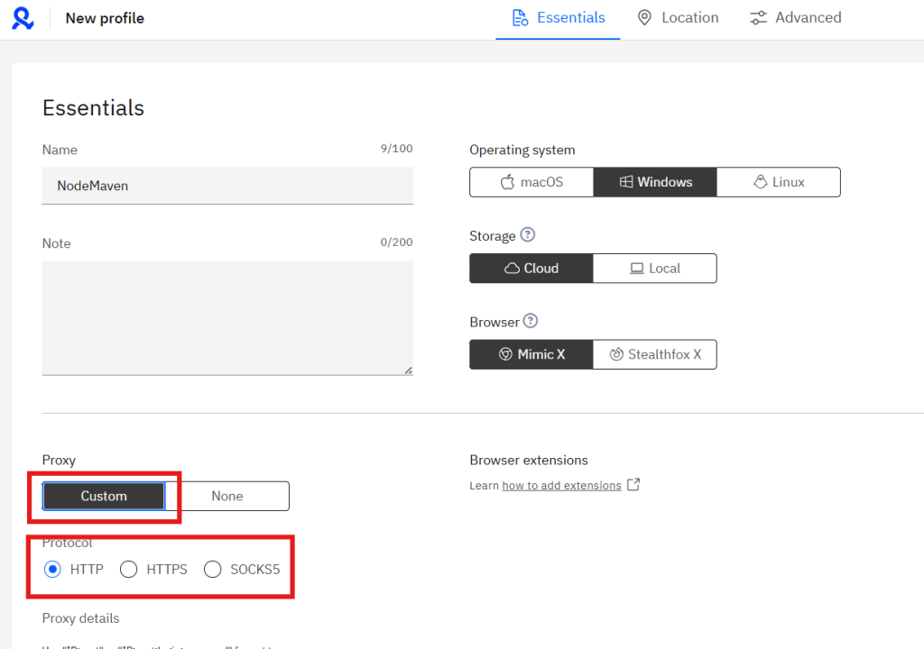Set storage to Local
This screenshot has height=649, width=924.
coord(655,269)
